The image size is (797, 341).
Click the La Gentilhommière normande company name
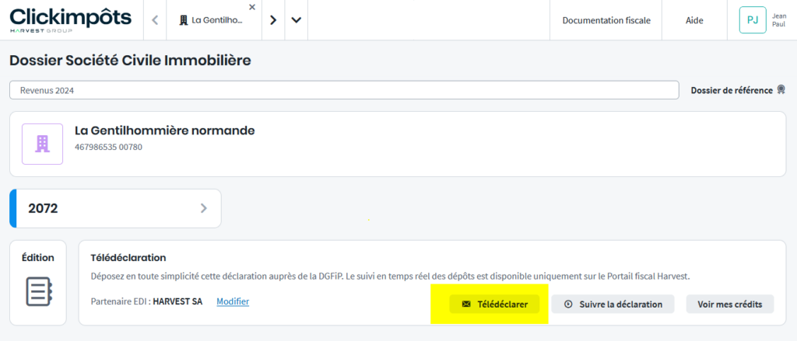[x=164, y=130]
